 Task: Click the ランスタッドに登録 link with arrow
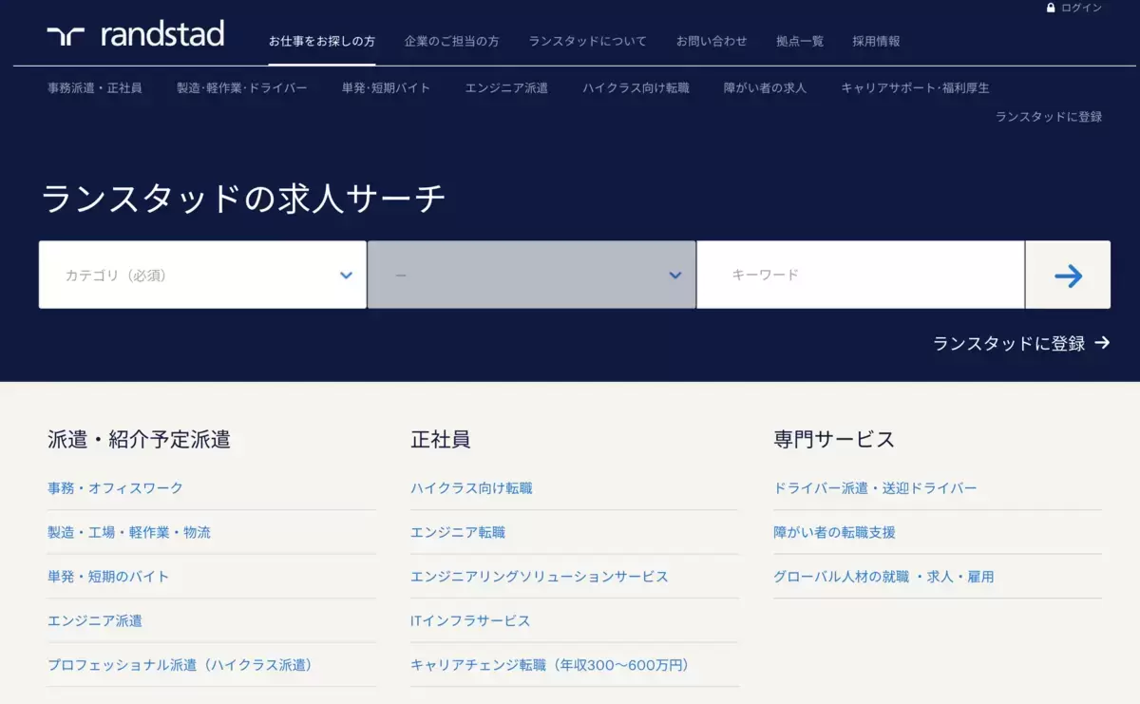pos(1021,344)
